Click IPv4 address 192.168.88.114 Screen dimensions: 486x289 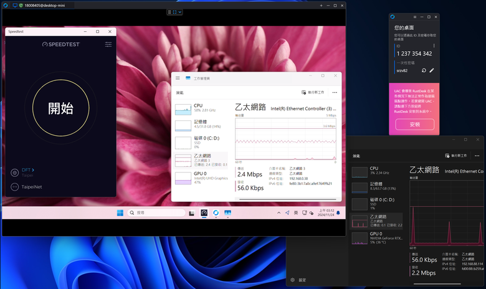[472, 264]
